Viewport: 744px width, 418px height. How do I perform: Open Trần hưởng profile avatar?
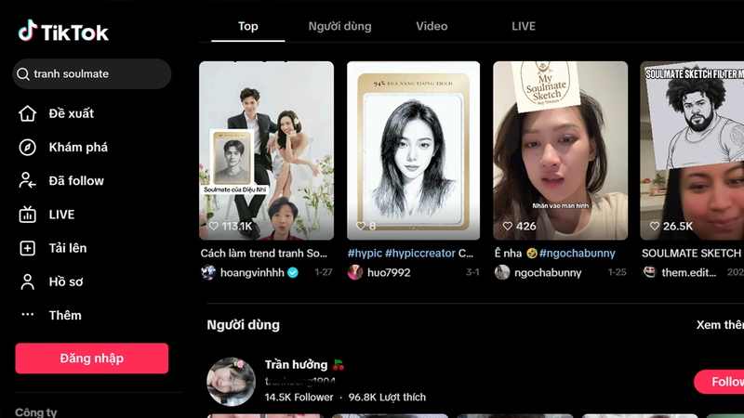pos(231,382)
